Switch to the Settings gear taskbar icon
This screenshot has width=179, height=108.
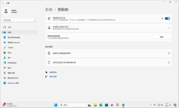[123, 105]
